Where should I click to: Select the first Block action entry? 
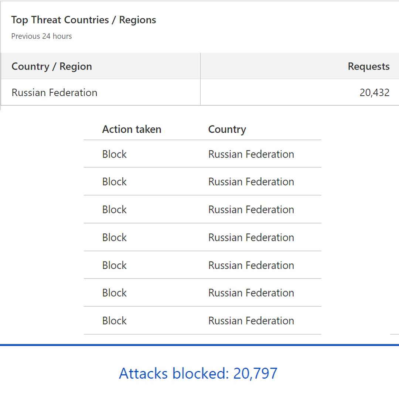114,154
